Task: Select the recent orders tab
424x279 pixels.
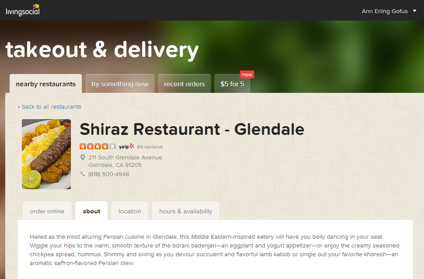Action: (184, 84)
